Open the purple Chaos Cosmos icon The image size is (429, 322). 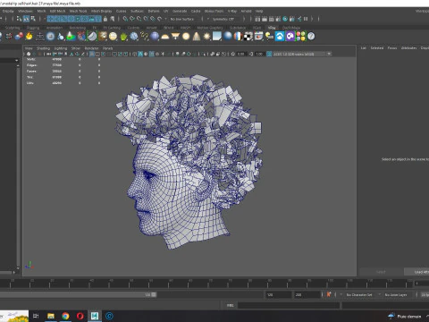click(x=290, y=37)
